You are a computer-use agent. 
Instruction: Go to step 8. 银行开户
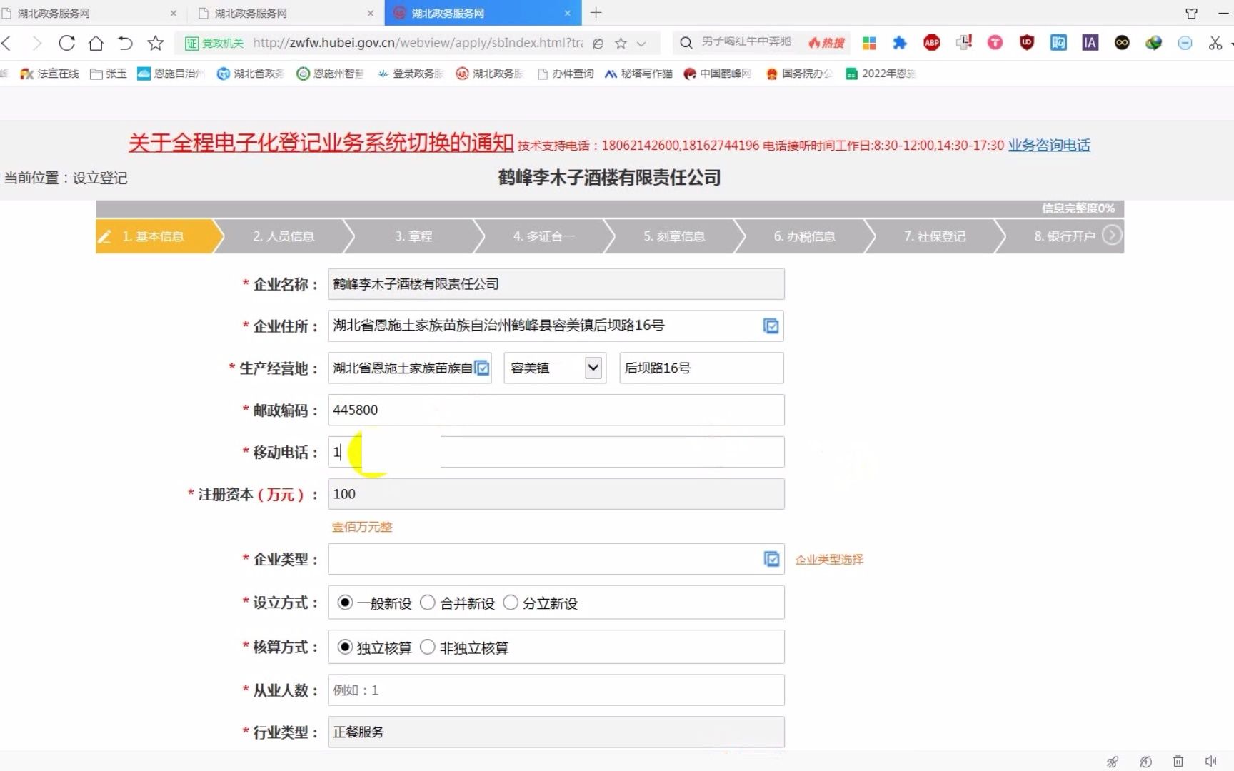click(x=1064, y=236)
